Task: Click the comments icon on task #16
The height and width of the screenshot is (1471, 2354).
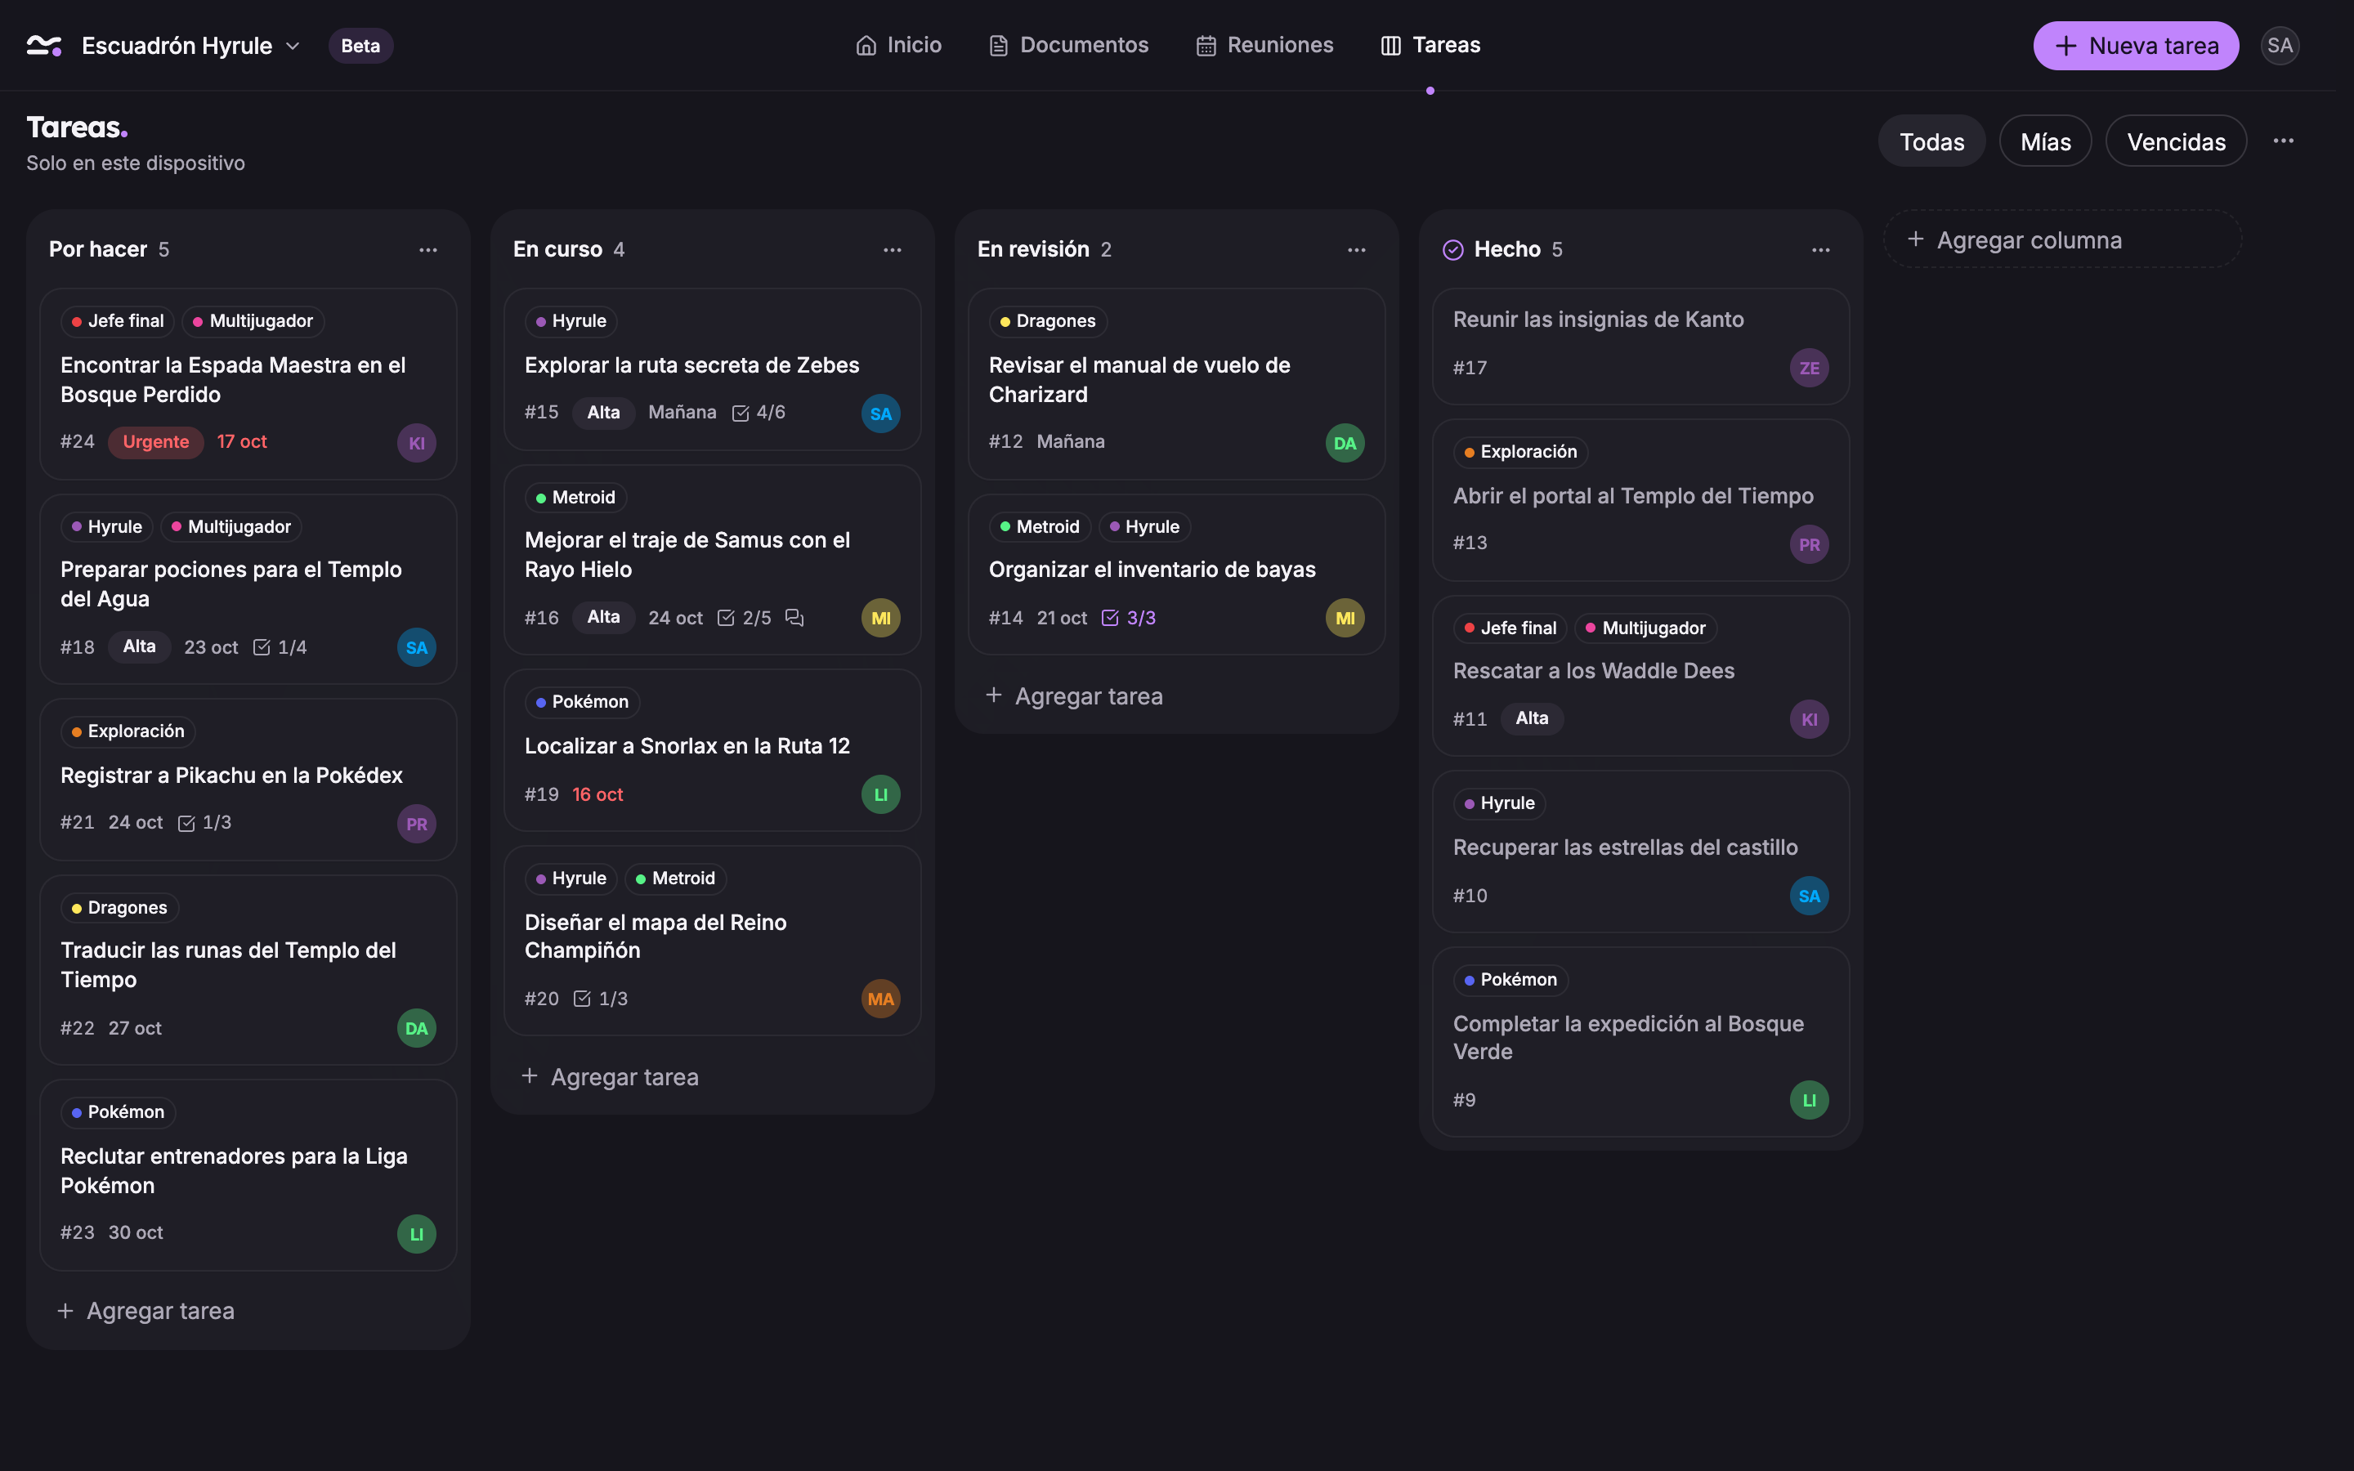Action: coord(794,618)
